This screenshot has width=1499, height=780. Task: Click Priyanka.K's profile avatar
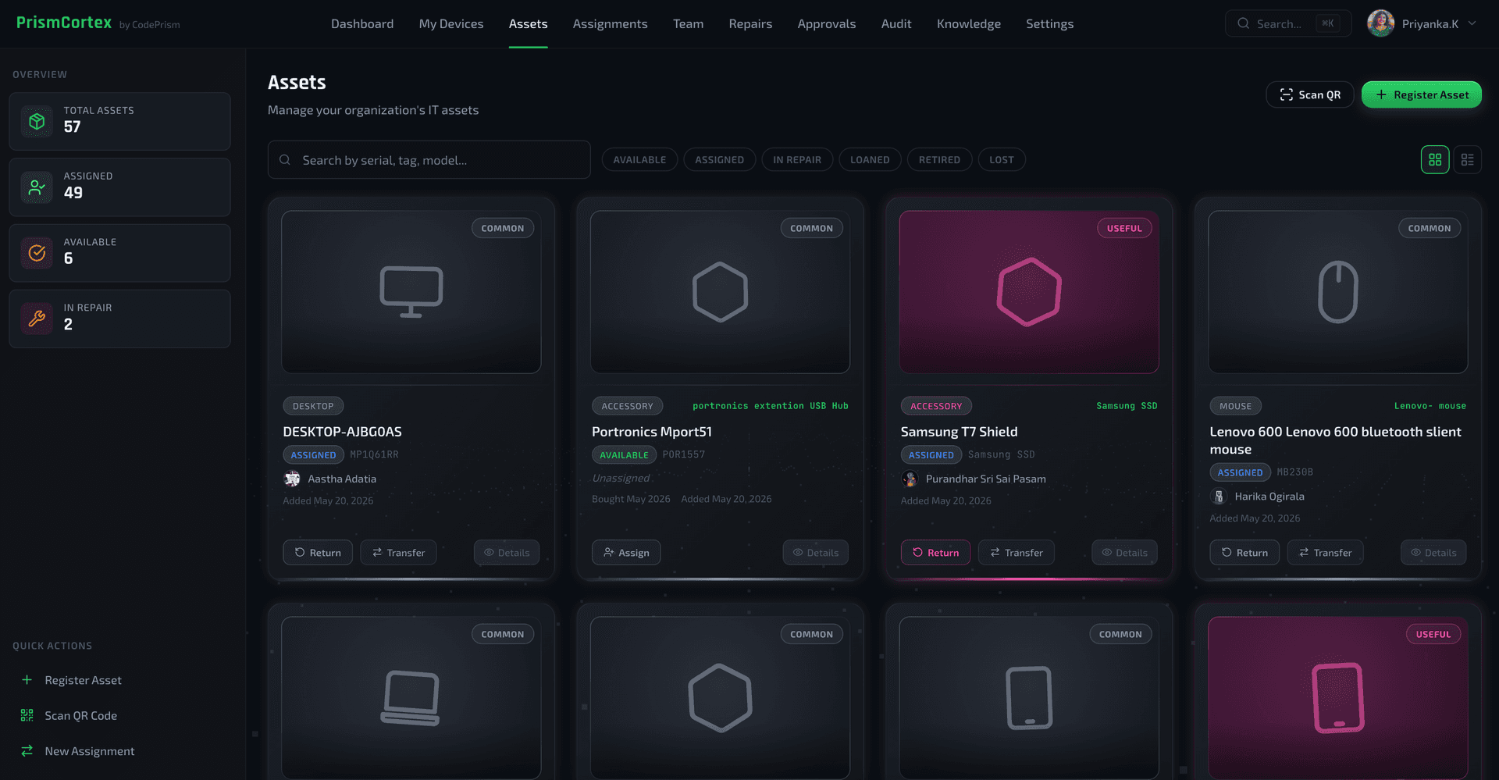[x=1380, y=23]
